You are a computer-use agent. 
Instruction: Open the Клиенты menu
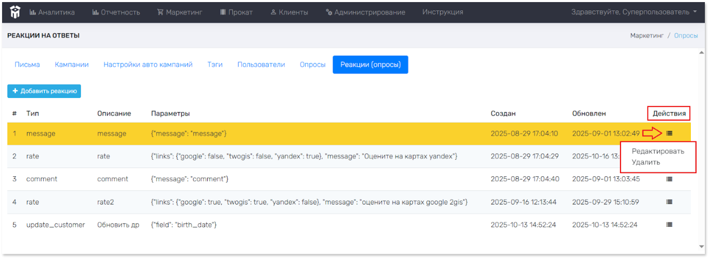click(x=289, y=12)
